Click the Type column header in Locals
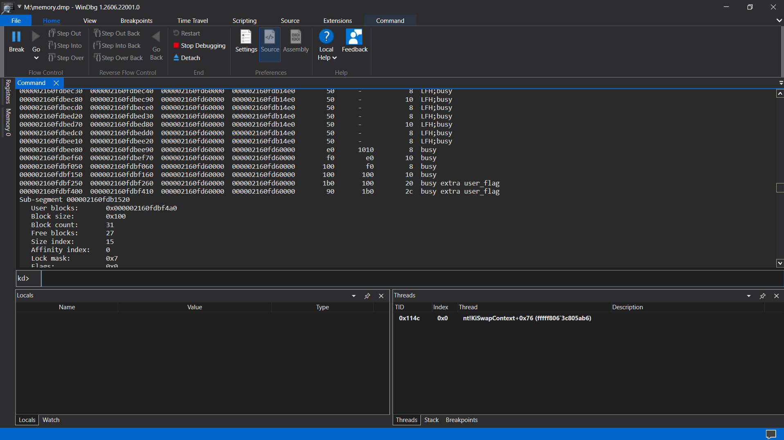The width and height of the screenshot is (784, 440). pyautogui.click(x=322, y=307)
